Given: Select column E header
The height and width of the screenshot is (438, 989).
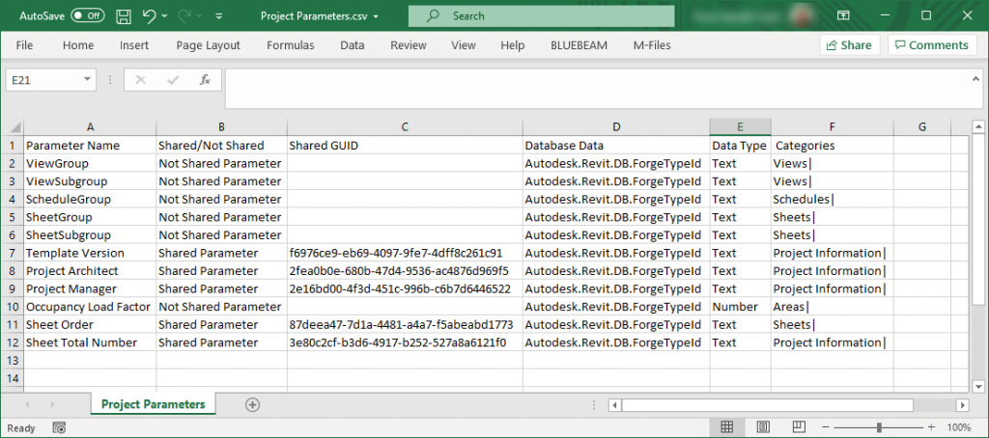Looking at the screenshot, I should (741, 126).
